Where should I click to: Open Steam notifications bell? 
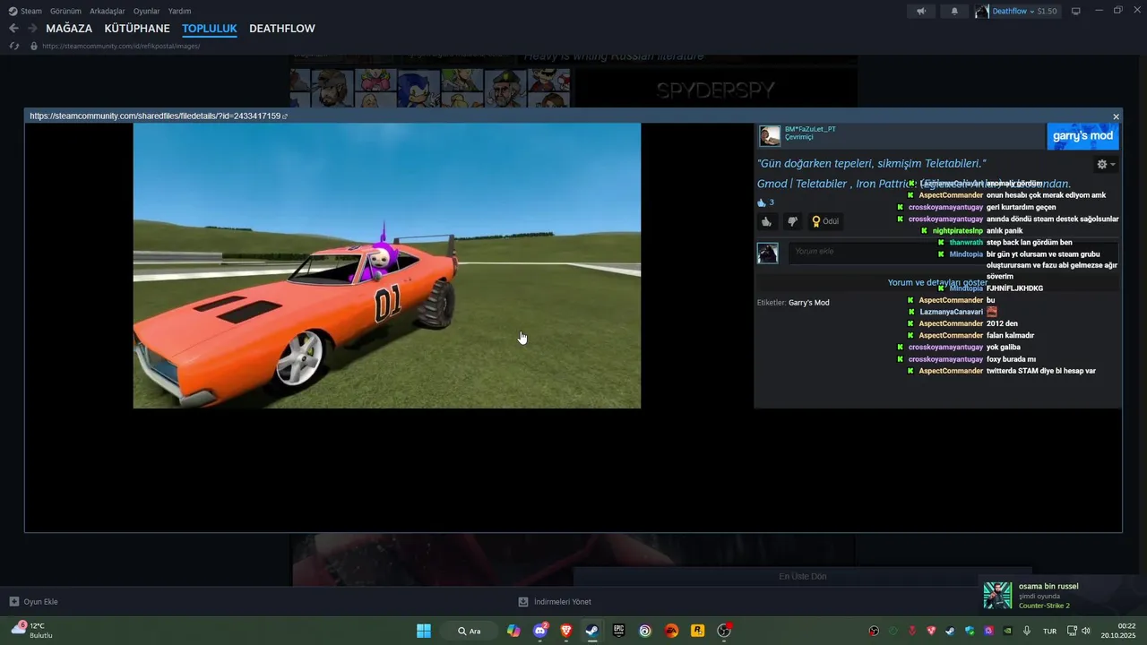point(954,11)
